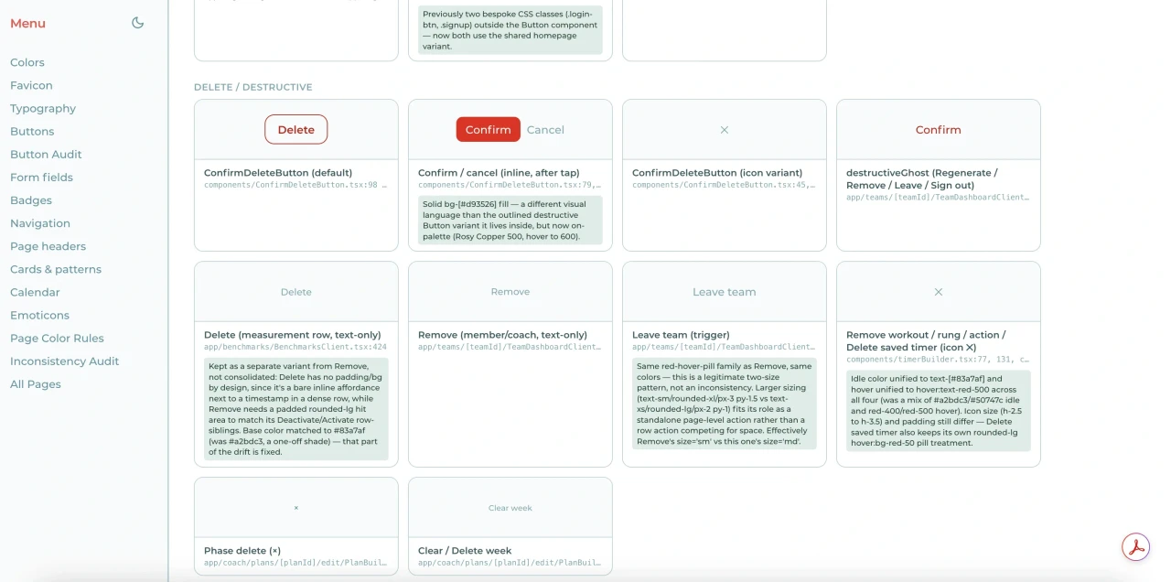The height and width of the screenshot is (582, 1171).
Task: Click the small × in Phase delete card
Action: click(x=296, y=508)
